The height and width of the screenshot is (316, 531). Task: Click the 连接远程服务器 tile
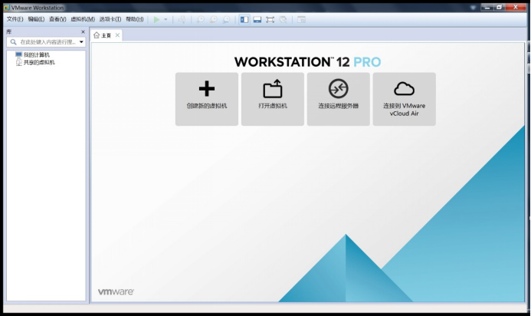click(x=339, y=99)
